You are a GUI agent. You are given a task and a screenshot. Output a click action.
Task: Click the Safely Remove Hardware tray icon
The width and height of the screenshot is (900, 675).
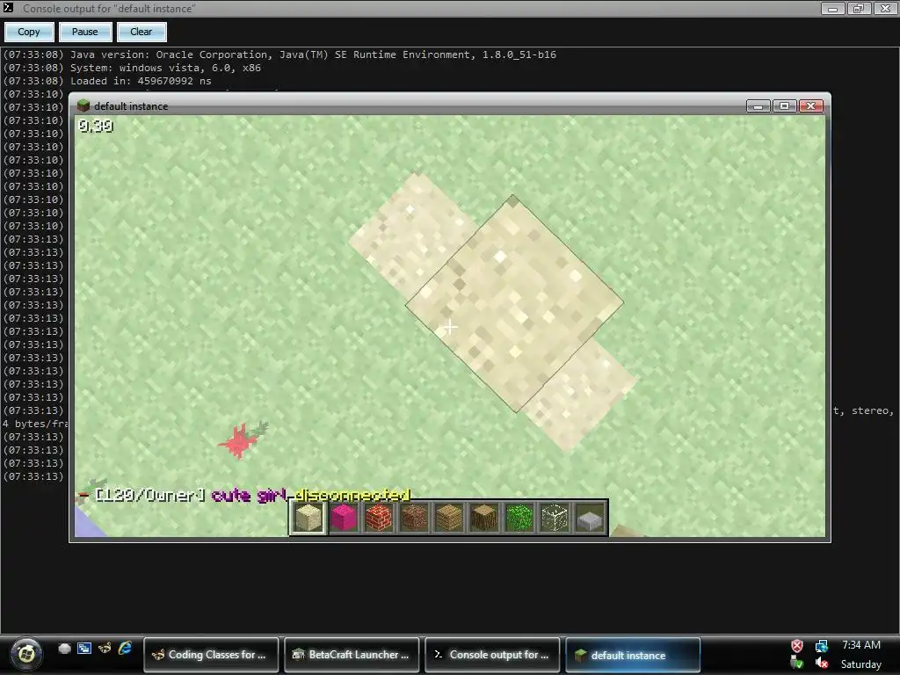pyautogui.click(x=796, y=663)
